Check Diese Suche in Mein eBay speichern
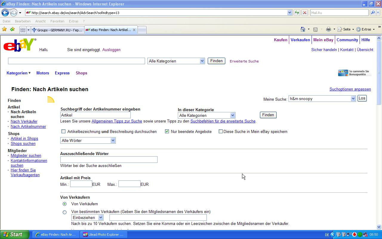Image resolution: width=382 pixels, height=239 pixels. pyautogui.click(x=221, y=131)
